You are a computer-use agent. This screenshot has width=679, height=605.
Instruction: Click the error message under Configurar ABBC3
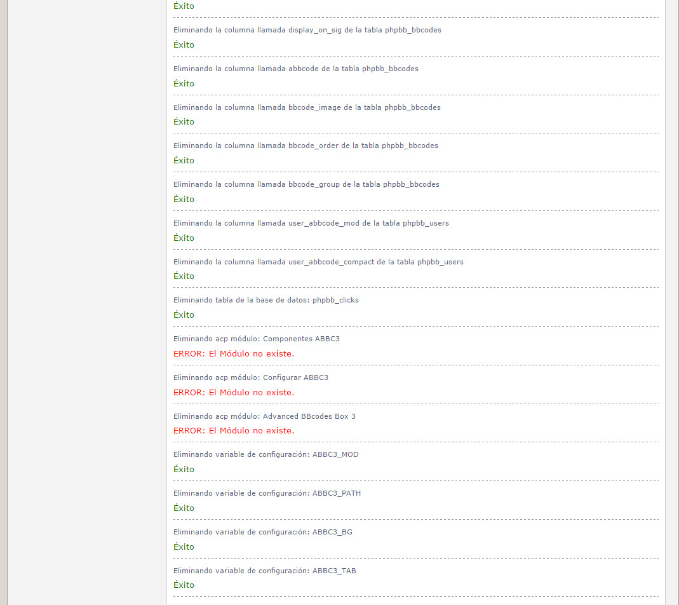pos(234,392)
